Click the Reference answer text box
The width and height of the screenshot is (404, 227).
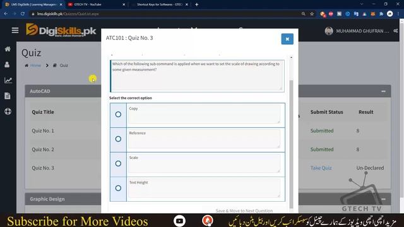click(205, 139)
